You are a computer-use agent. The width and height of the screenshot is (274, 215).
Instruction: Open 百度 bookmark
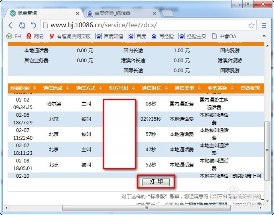point(137,37)
